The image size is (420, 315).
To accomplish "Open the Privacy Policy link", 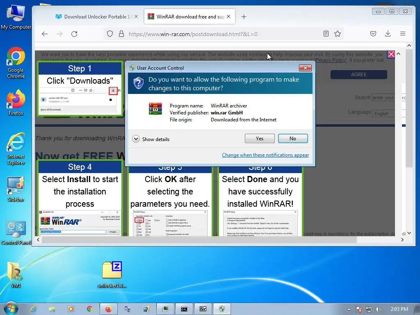I will 331,60.
